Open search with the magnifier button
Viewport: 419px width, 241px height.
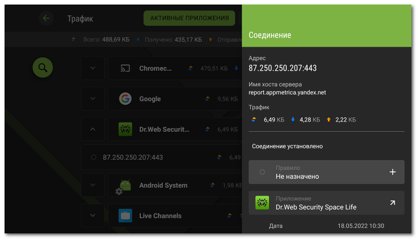pyautogui.click(x=43, y=68)
